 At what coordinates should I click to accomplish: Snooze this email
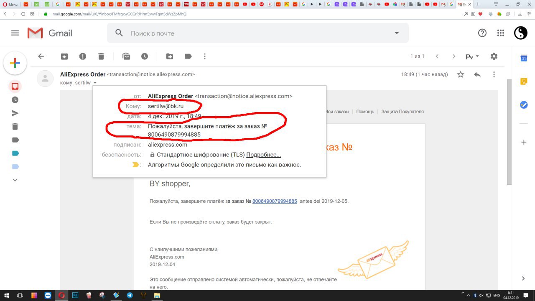(x=145, y=56)
